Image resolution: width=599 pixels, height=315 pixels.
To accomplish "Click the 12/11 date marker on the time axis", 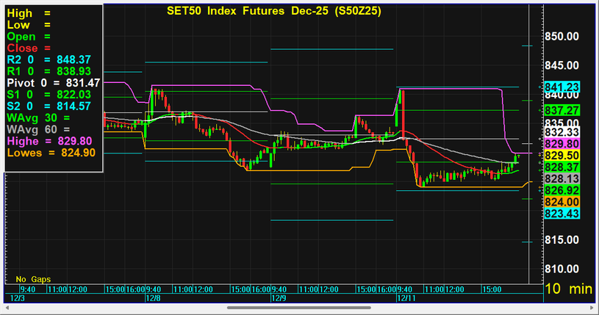I will coord(406,299).
